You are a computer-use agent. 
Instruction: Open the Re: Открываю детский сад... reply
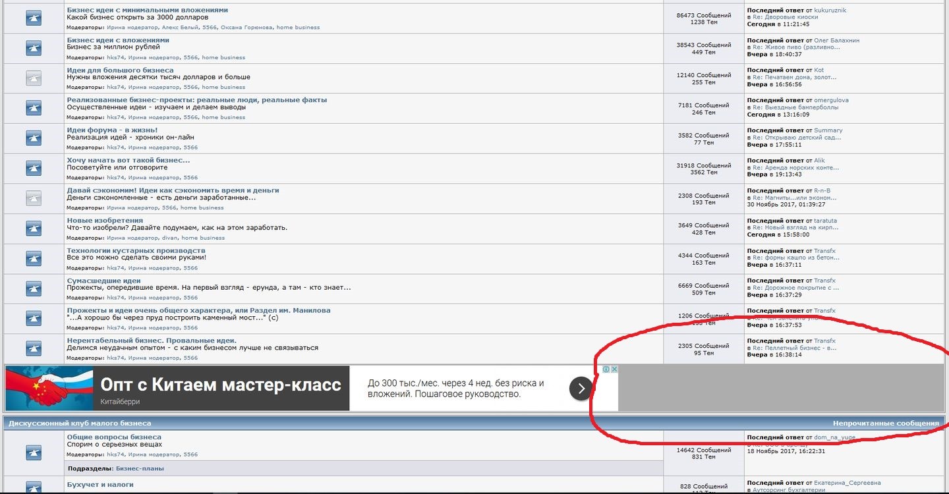797,138
